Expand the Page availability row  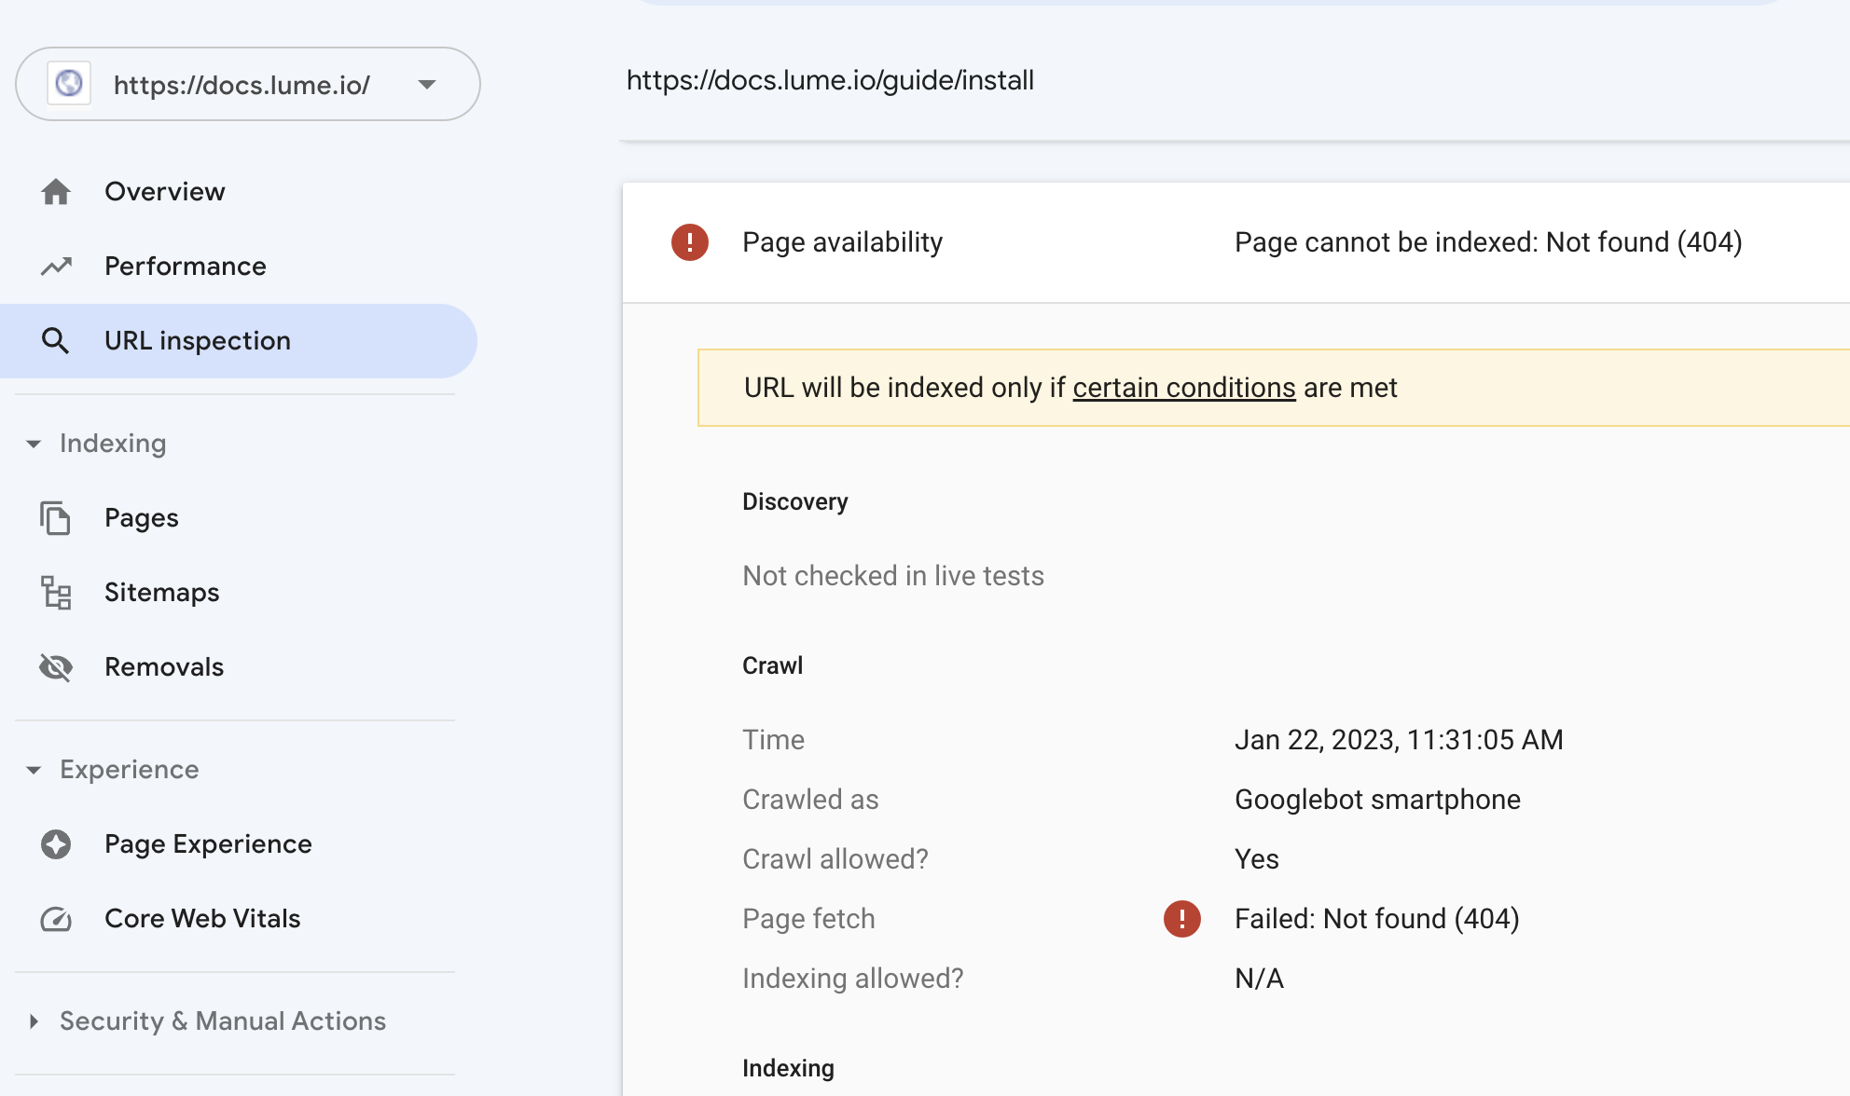1236,242
